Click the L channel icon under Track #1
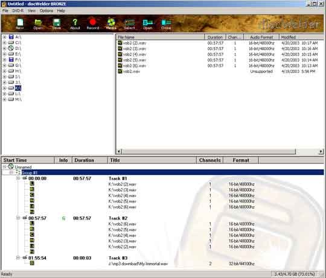Image resolution: width=326 pixels, height=278 pixels. click(32, 183)
